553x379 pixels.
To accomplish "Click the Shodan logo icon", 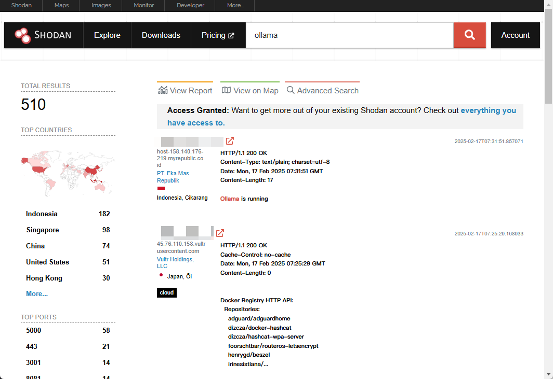I will point(22,35).
